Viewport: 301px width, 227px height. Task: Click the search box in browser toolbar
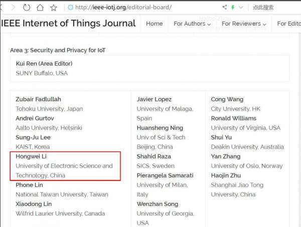click(271, 7)
